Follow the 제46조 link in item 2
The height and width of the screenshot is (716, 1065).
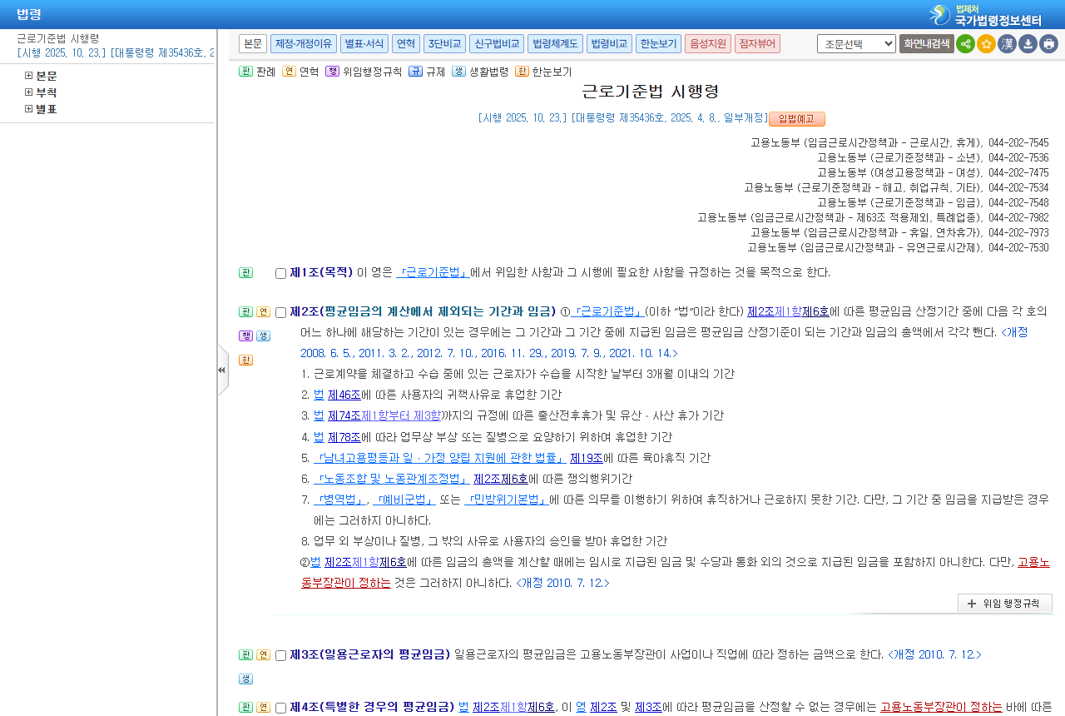click(x=344, y=394)
